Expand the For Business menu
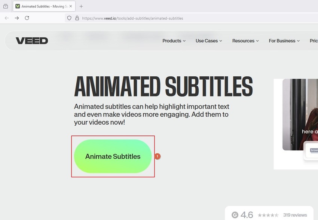The width and height of the screenshot is (318, 220). tap(284, 41)
